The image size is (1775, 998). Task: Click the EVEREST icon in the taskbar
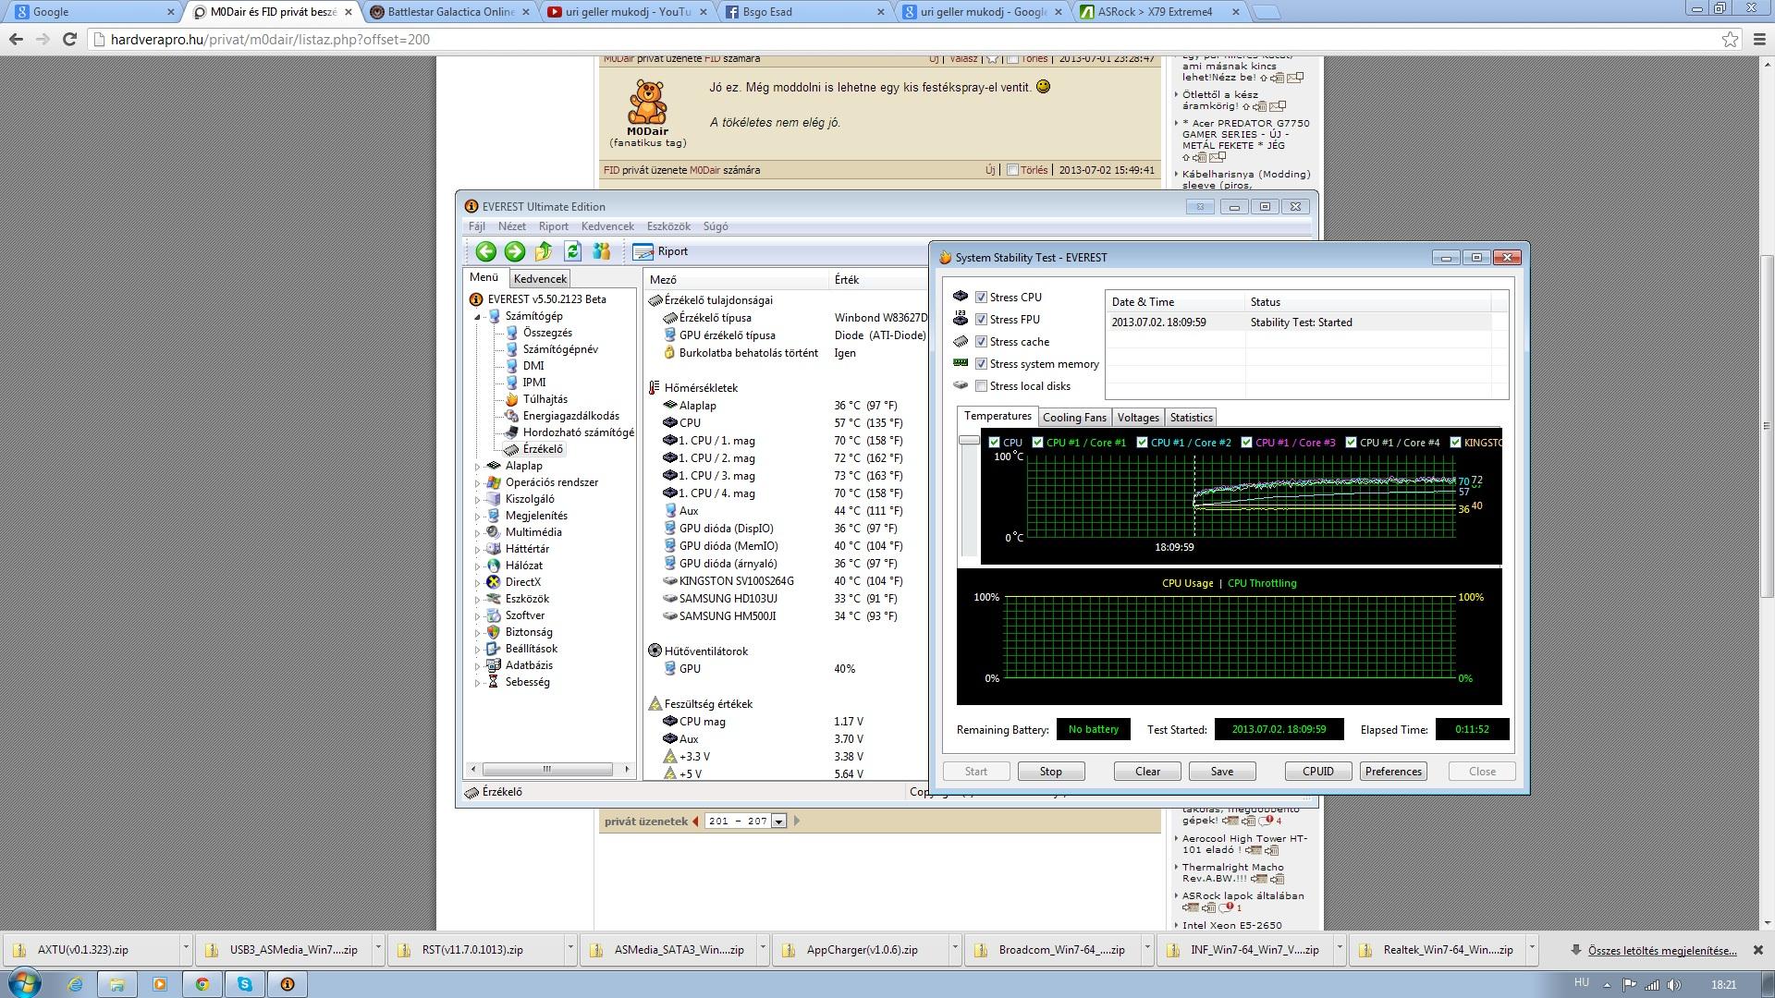coord(288,984)
